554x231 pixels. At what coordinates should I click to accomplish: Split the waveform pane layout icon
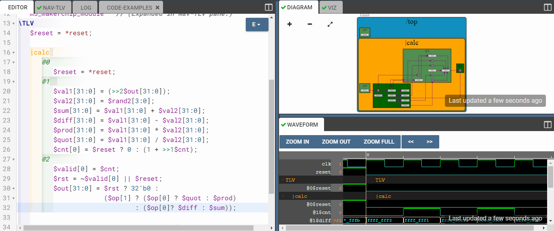pos(548,125)
